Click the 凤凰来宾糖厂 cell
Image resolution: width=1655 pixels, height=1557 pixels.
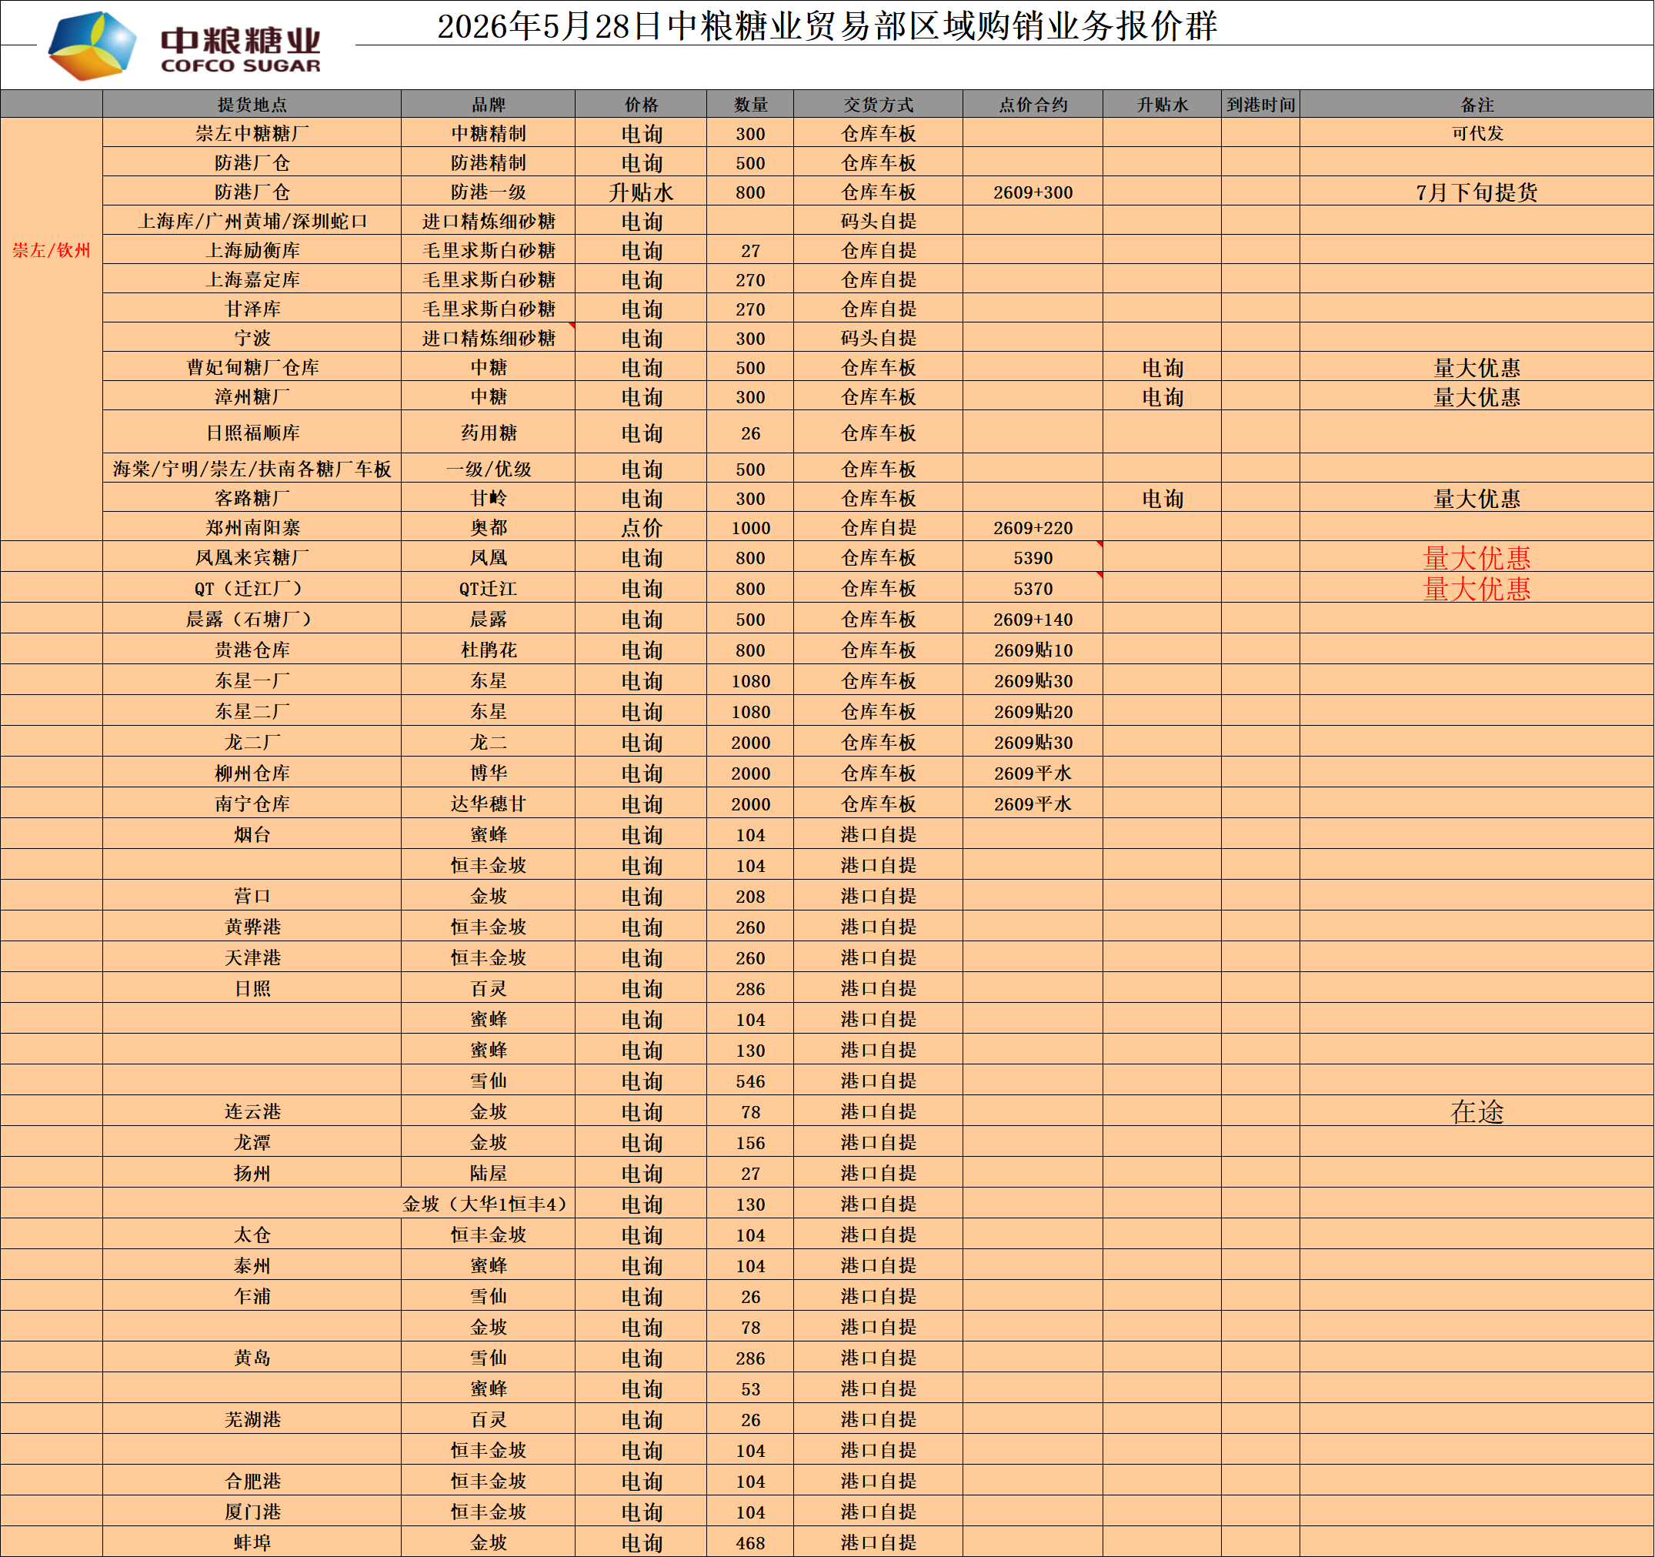tap(252, 556)
